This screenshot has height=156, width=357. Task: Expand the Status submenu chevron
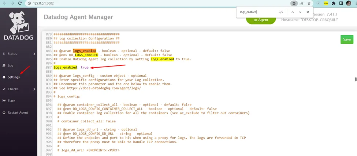[x=34, y=54]
